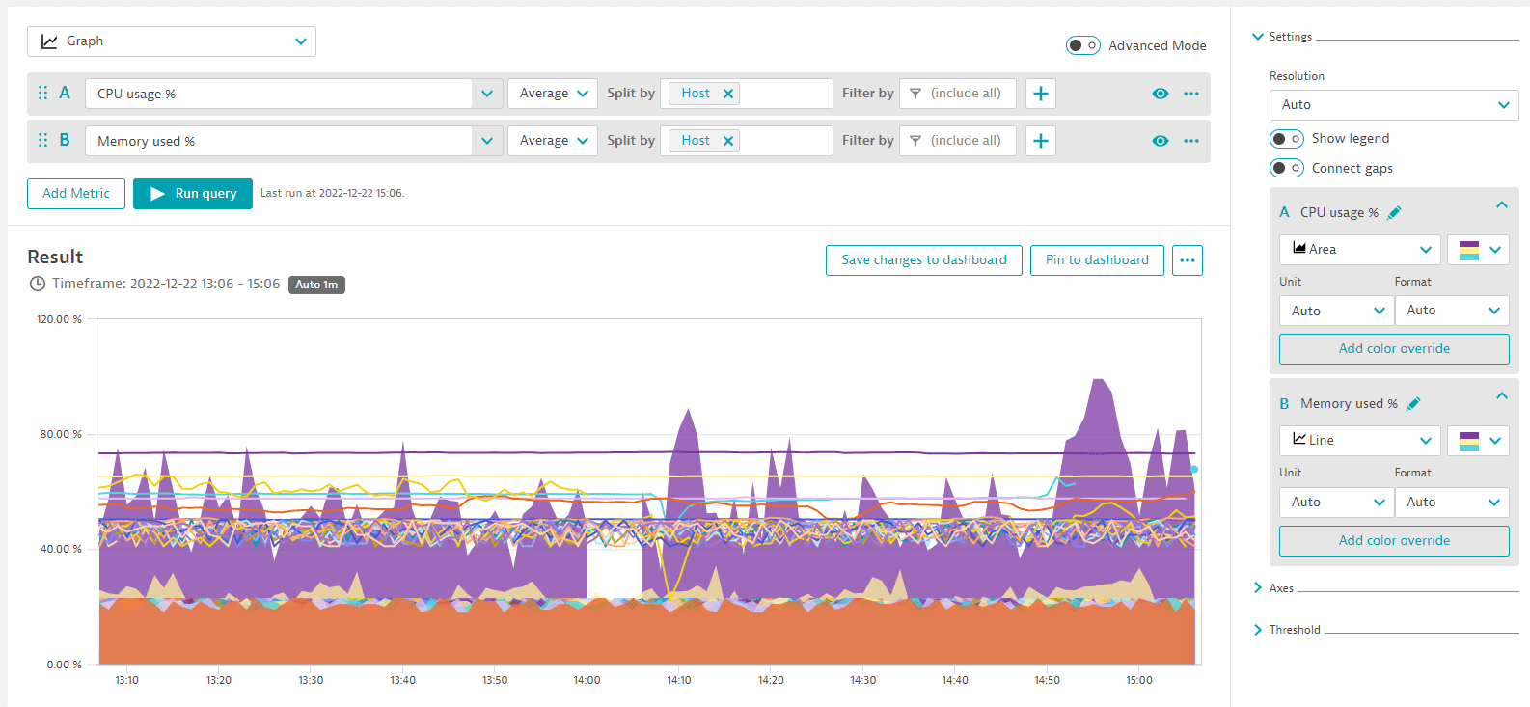This screenshot has width=1530, height=707.
Task: Open the color palette picker for CPU usage
Action: tap(1477, 250)
